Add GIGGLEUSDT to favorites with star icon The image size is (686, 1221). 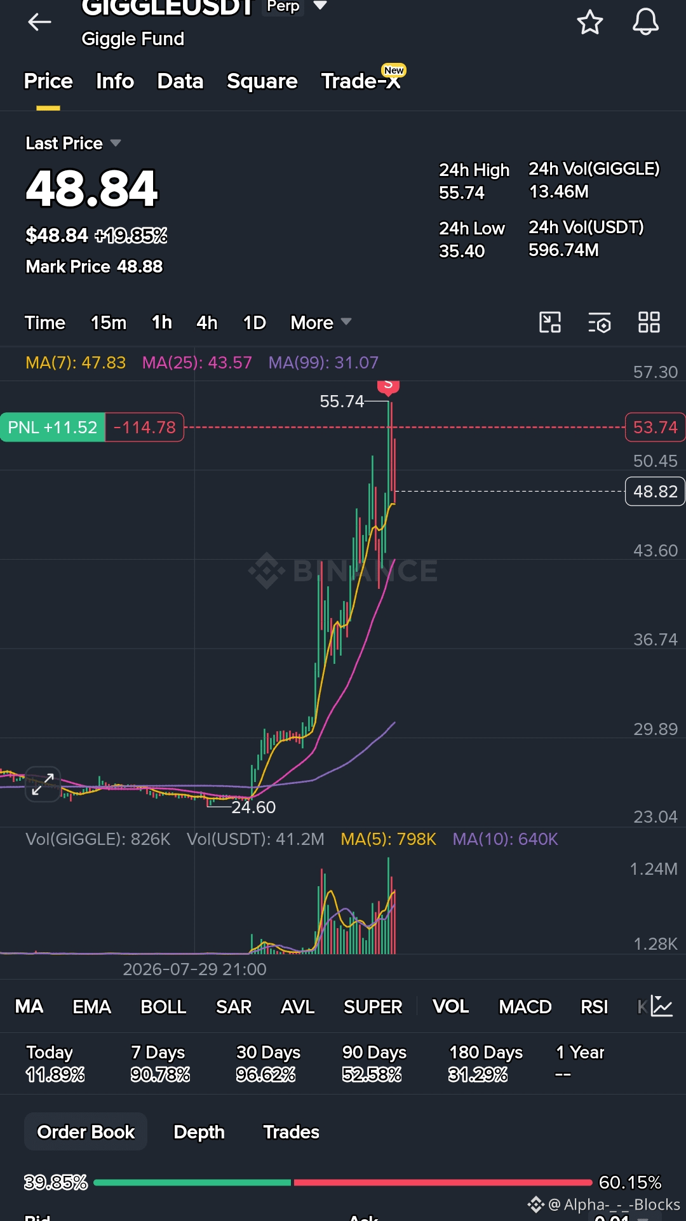pyautogui.click(x=589, y=22)
